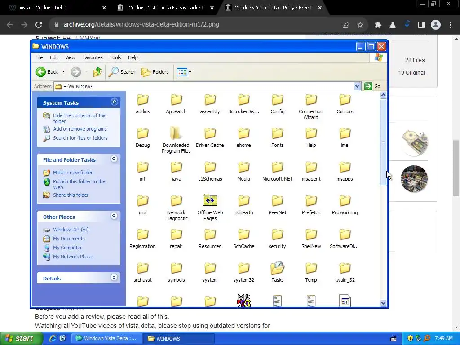460x345 pixels.
Task: Click the security shield tray icon
Action: point(410,338)
